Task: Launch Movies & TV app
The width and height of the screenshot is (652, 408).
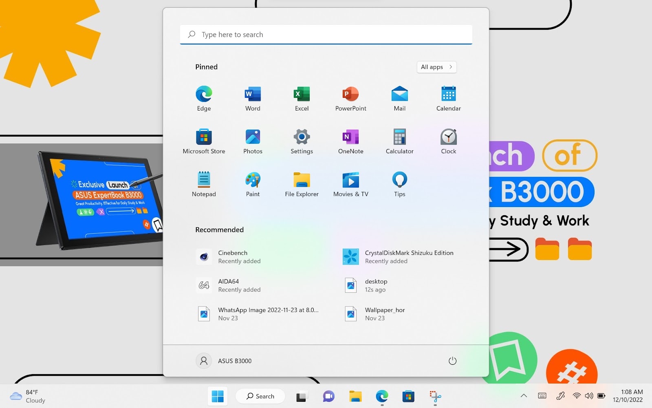Action: [350, 184]
